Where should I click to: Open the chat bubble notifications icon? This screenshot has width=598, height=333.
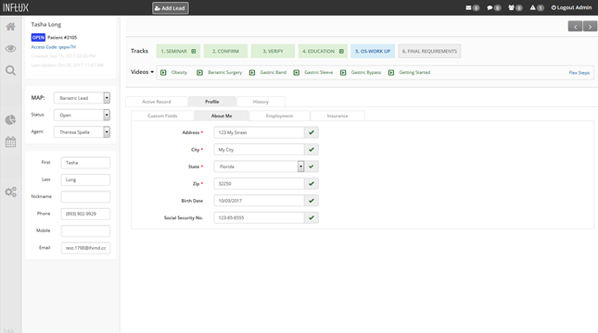[x=490, y=7]
